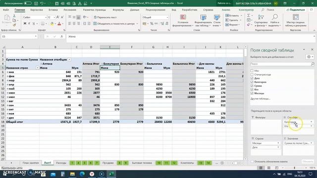
Task: Open the column labels filter dropdown
Action: click(x=69, y=59)
